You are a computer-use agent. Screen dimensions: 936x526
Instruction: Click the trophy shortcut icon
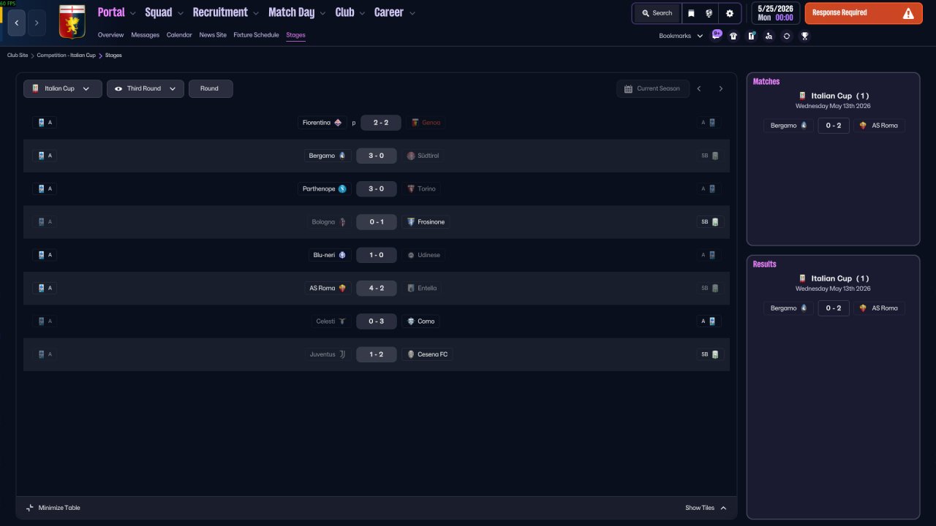click(804, 36)
